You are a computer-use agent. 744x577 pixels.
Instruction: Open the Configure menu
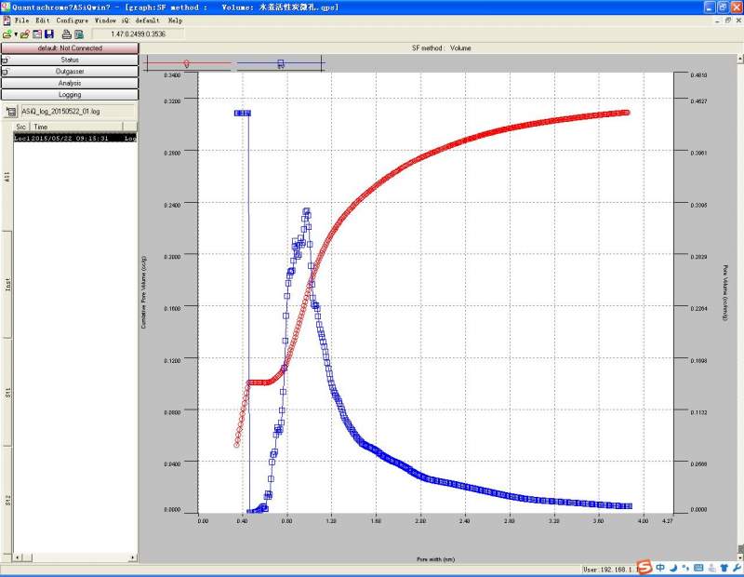[73, 20]
